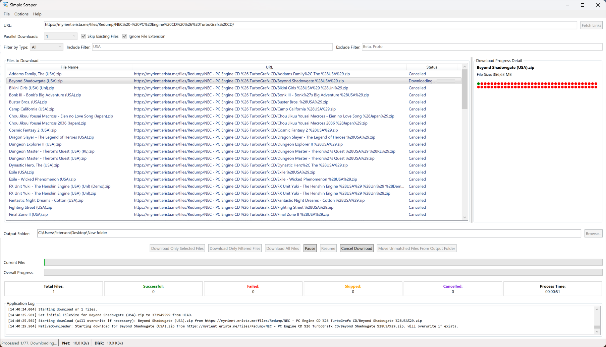Select Chou Jikuu Yousai Macross Eien no Love Song file
Screen dimensions: 606x347
click(234, 116)
